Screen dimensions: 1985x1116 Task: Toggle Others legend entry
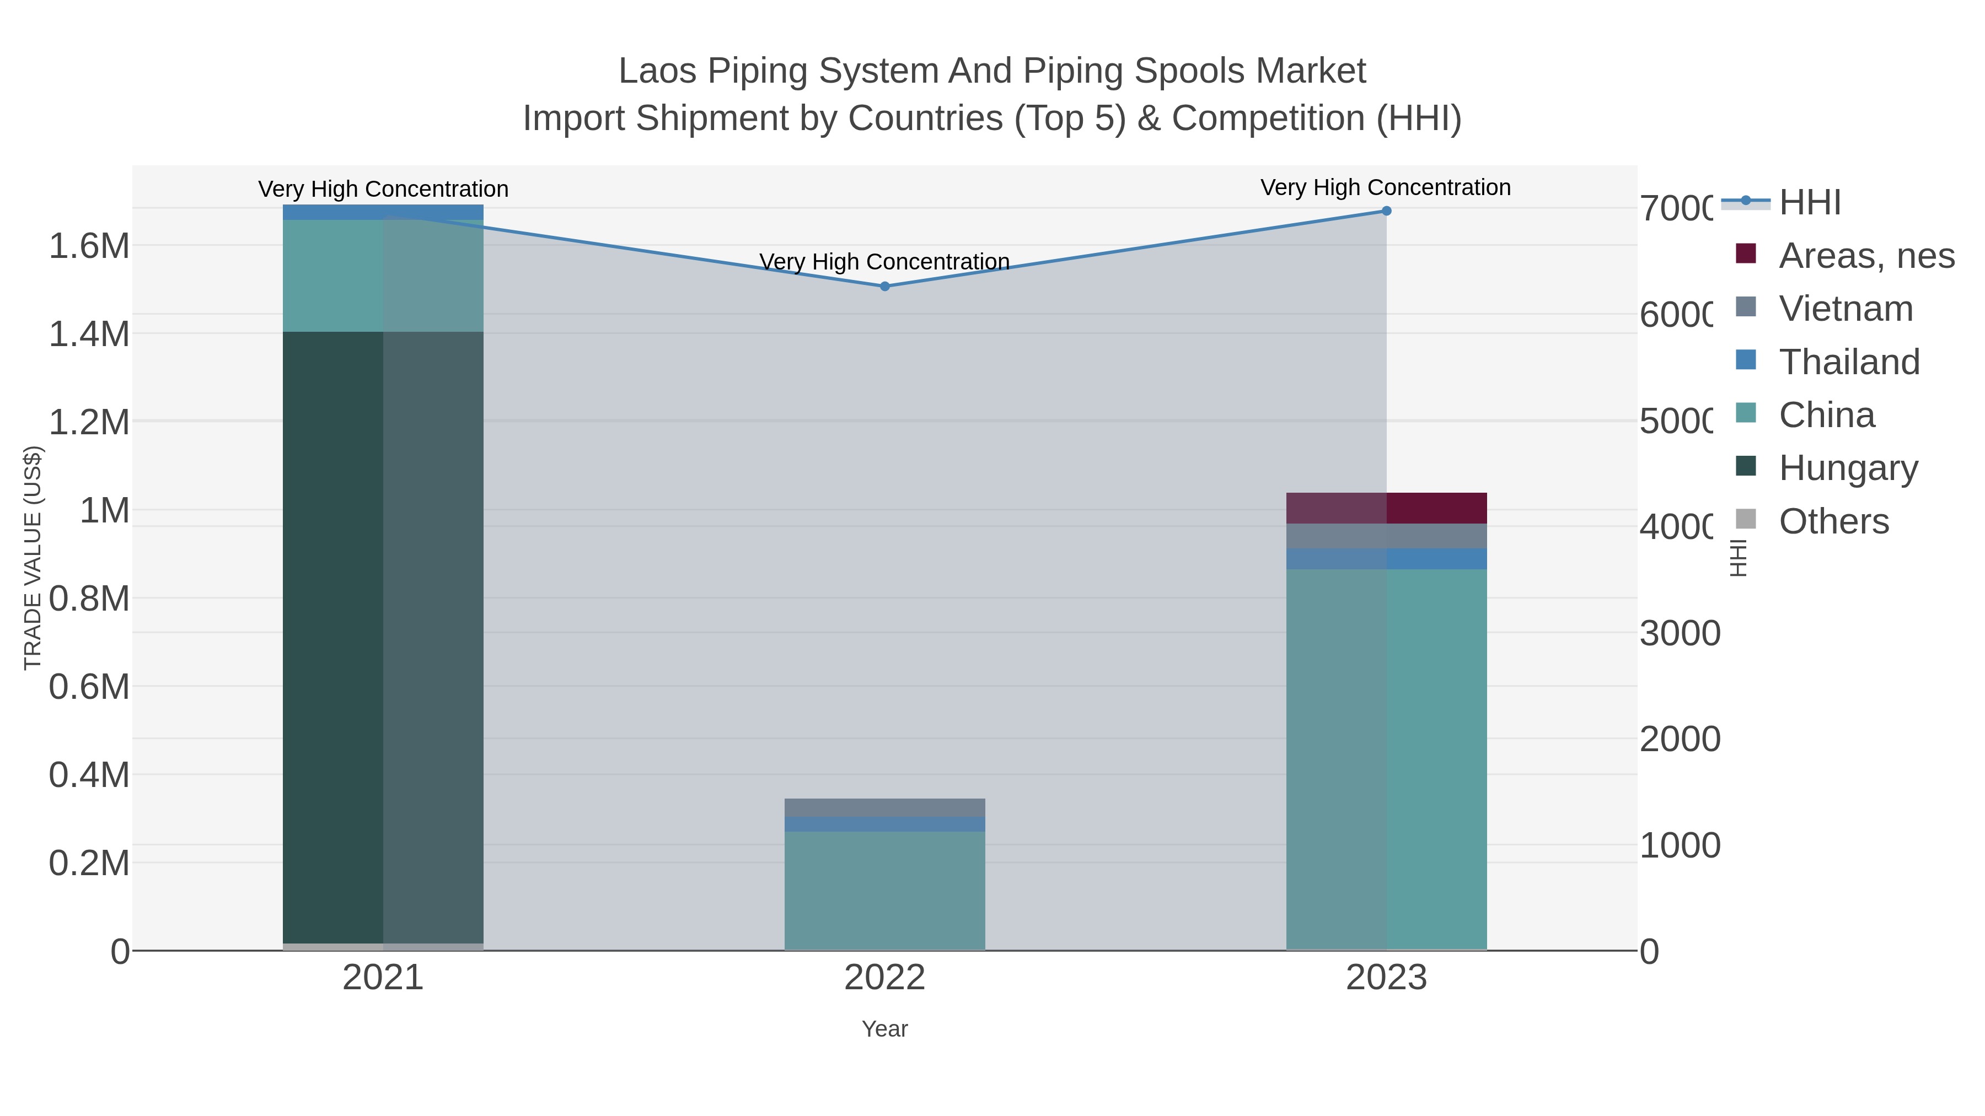(x=1812, y=521)
